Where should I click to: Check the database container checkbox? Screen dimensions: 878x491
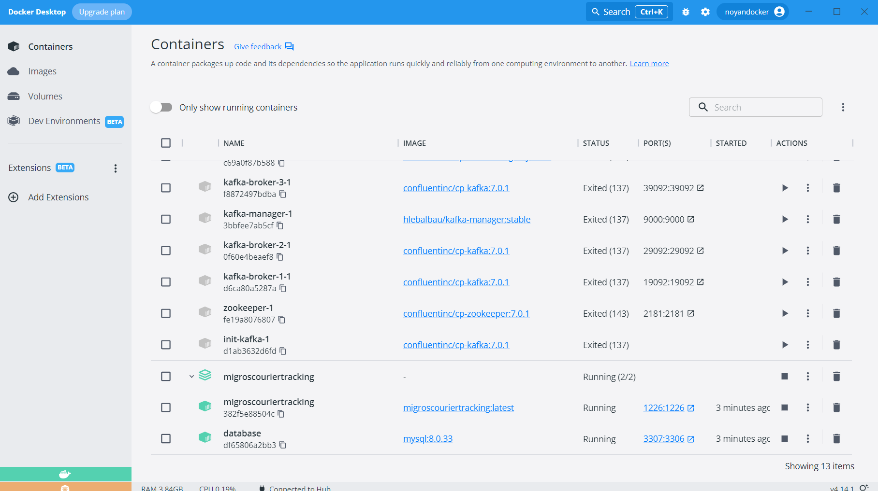click(166, 438)
